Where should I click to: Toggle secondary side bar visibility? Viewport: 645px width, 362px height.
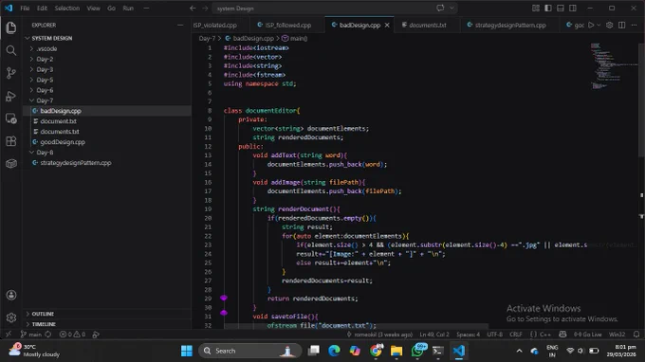[x=573, y=9]
